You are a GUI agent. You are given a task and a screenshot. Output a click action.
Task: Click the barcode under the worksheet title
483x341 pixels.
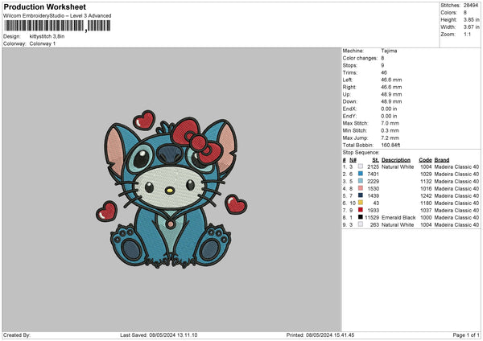(x=57, y=26)
